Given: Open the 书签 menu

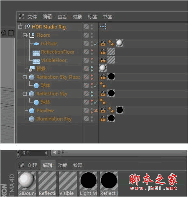Looking at the screenshot, I should (x=107, y=17).
